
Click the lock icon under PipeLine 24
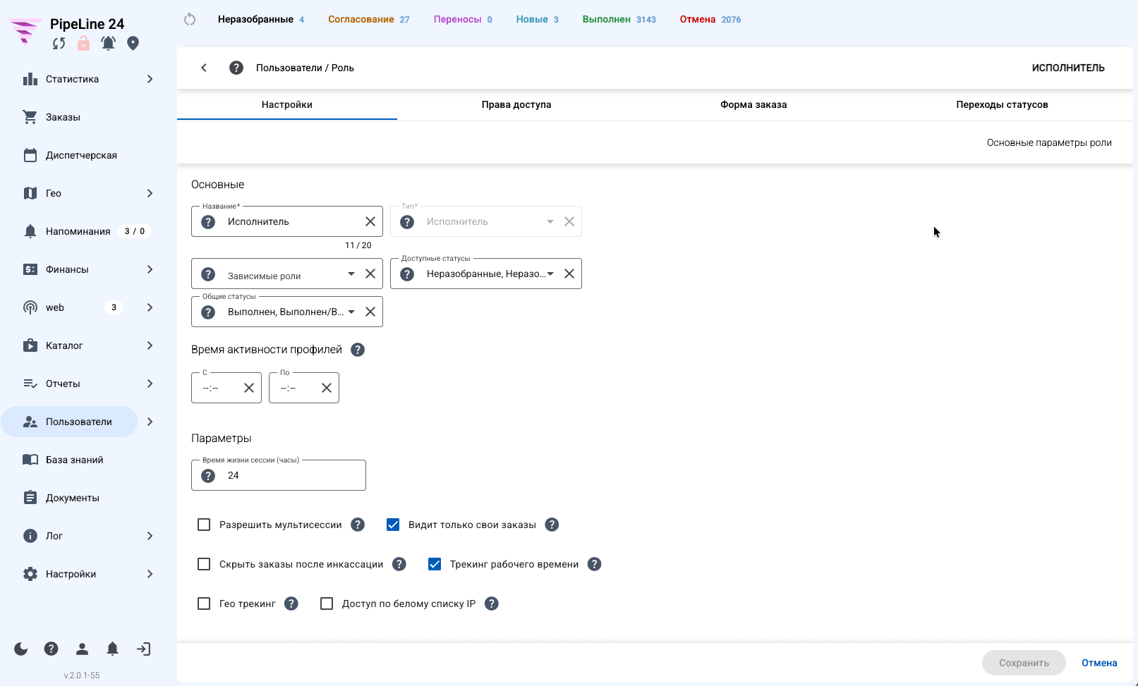[x=83, y=44]
